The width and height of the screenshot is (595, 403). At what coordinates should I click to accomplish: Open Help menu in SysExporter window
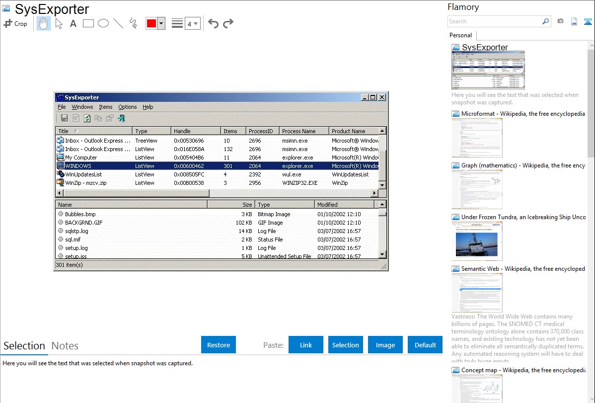pos(148,107)
